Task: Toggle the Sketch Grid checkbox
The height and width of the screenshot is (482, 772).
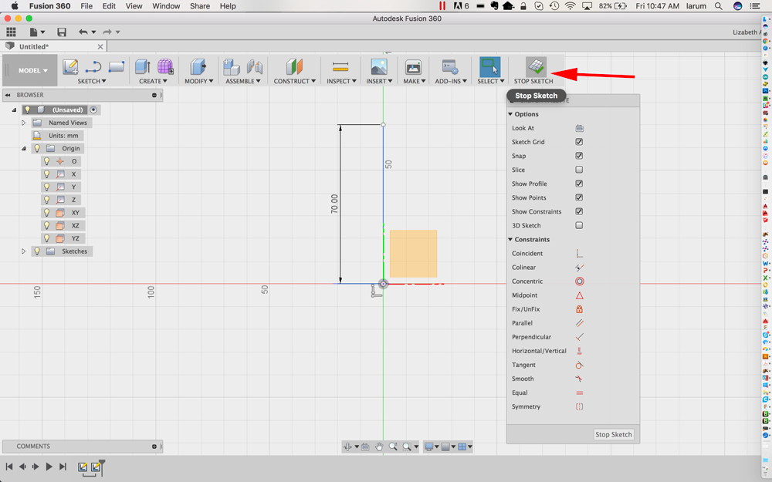Action: point(579,142)
